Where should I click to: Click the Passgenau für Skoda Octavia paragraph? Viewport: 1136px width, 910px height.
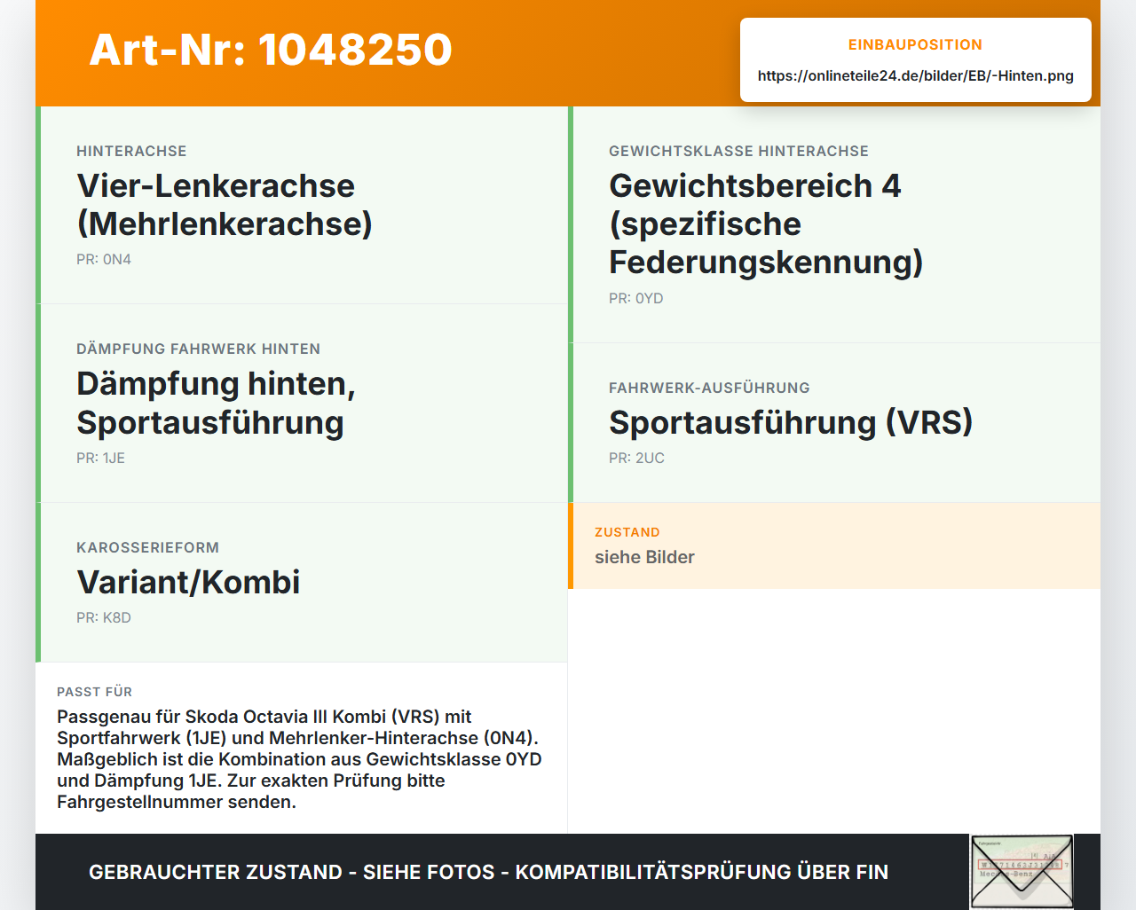(299, 759)
